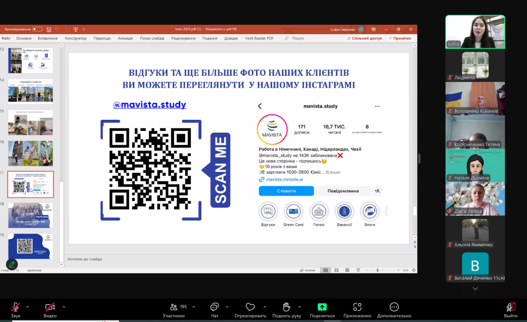
Task: Open the Приложения apps menu
Action: pyautogui.click(x=357, y=310)
